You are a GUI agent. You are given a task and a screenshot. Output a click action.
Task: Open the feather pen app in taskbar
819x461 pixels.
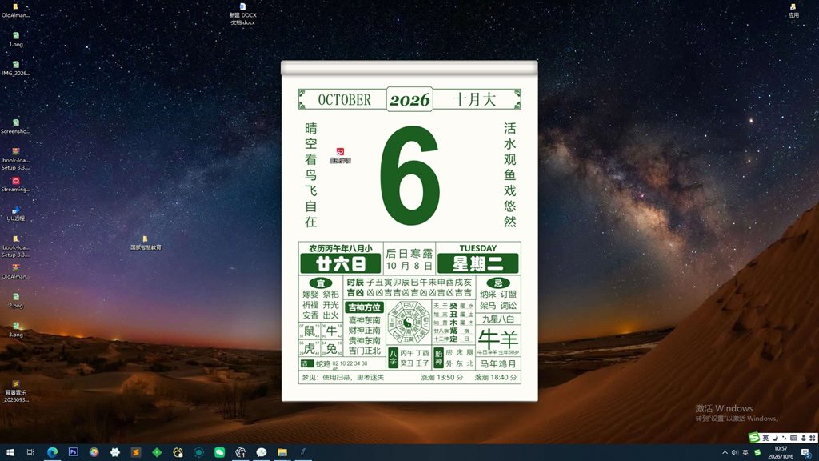[303, 452]
